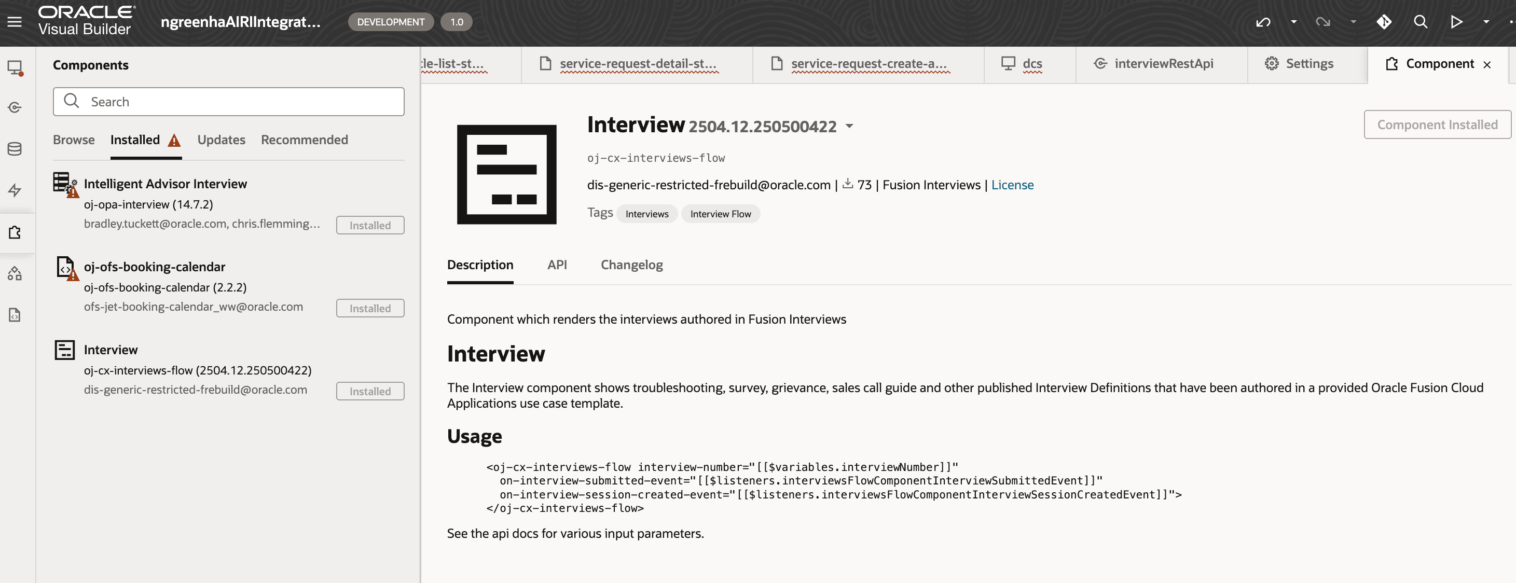Screen dimensions: 1516x583
Task: Click the ngreenhaAIRIIntegrat... application name
Action: pos(240,22)
